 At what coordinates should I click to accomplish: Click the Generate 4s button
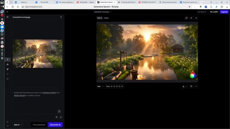point(55,125)
